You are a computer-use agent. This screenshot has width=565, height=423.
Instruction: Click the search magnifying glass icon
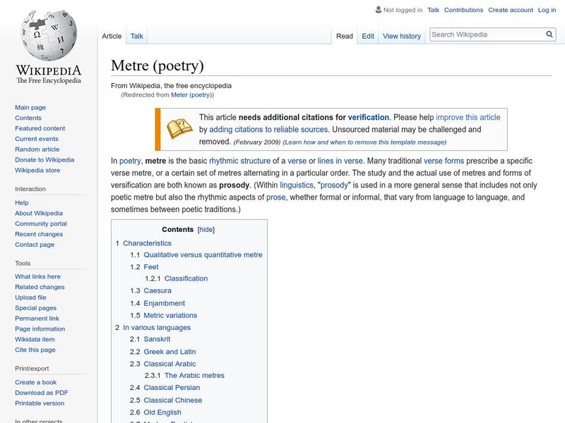549,34
